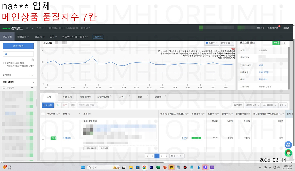Click the OFF button in the 소재 toolbar
Viewport: 295px width, 171px height.
(x=65, y=105)
